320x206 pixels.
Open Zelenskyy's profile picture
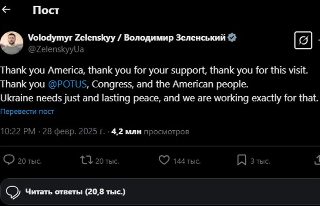point(11,43)
